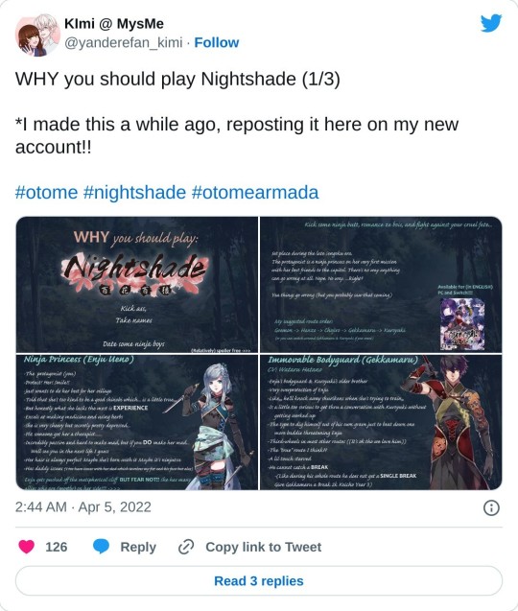Click the Reply label

[138, 547]
